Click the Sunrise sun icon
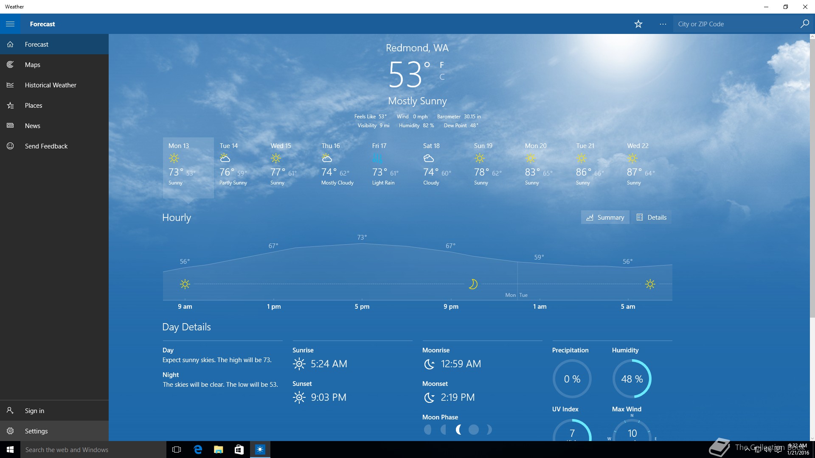The height and width of the screenshot is (458, 815). 299,364
